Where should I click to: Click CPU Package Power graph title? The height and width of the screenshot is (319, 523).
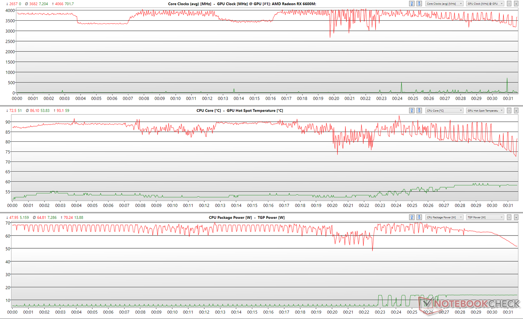click(x=230, y=217)
